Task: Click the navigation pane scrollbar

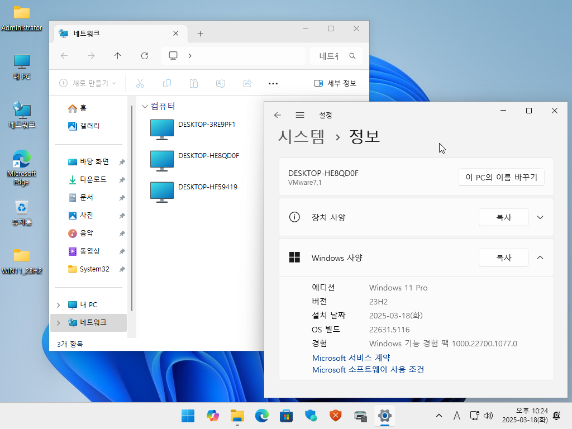Action: [x=132, y=208]
